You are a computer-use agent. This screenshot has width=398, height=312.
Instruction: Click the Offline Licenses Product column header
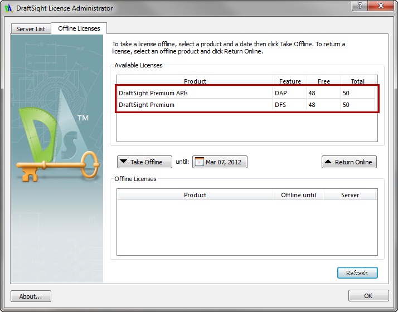pos(195,195)
